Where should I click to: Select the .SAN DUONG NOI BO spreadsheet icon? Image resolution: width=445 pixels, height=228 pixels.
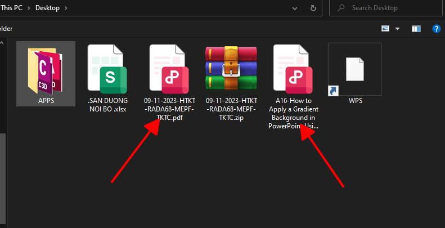(x=107, y=69)
